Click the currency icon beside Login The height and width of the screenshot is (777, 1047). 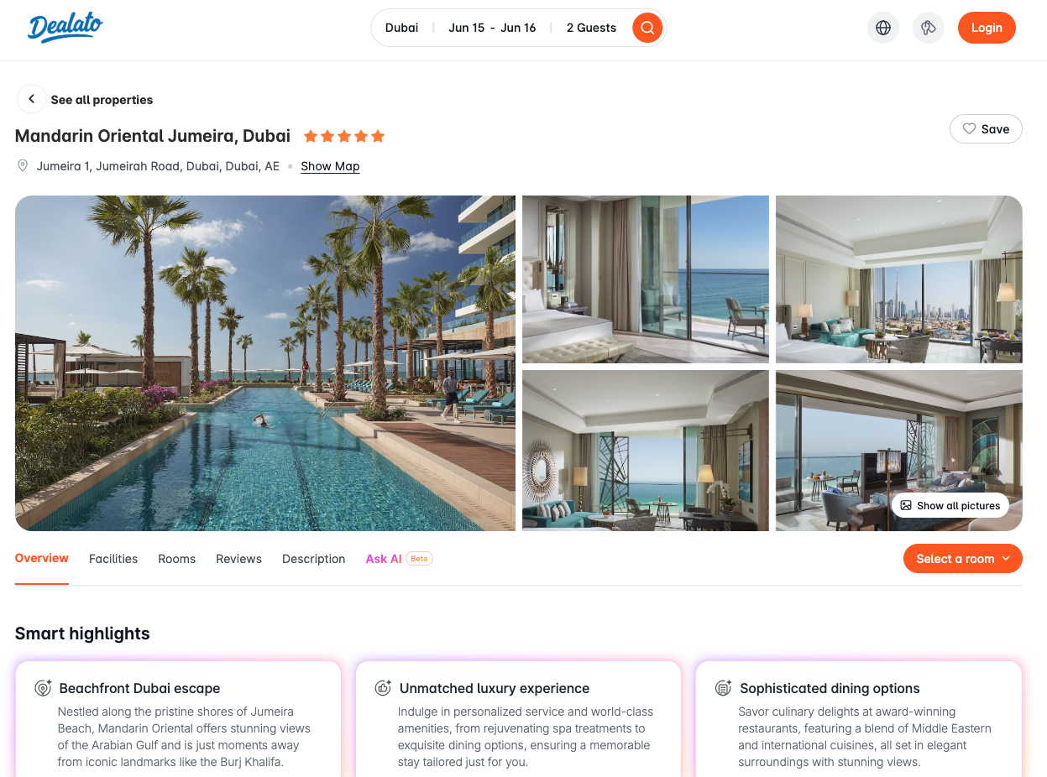[x=929, y=28]
